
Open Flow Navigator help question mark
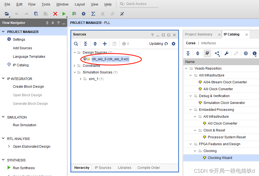pos(58,23)
